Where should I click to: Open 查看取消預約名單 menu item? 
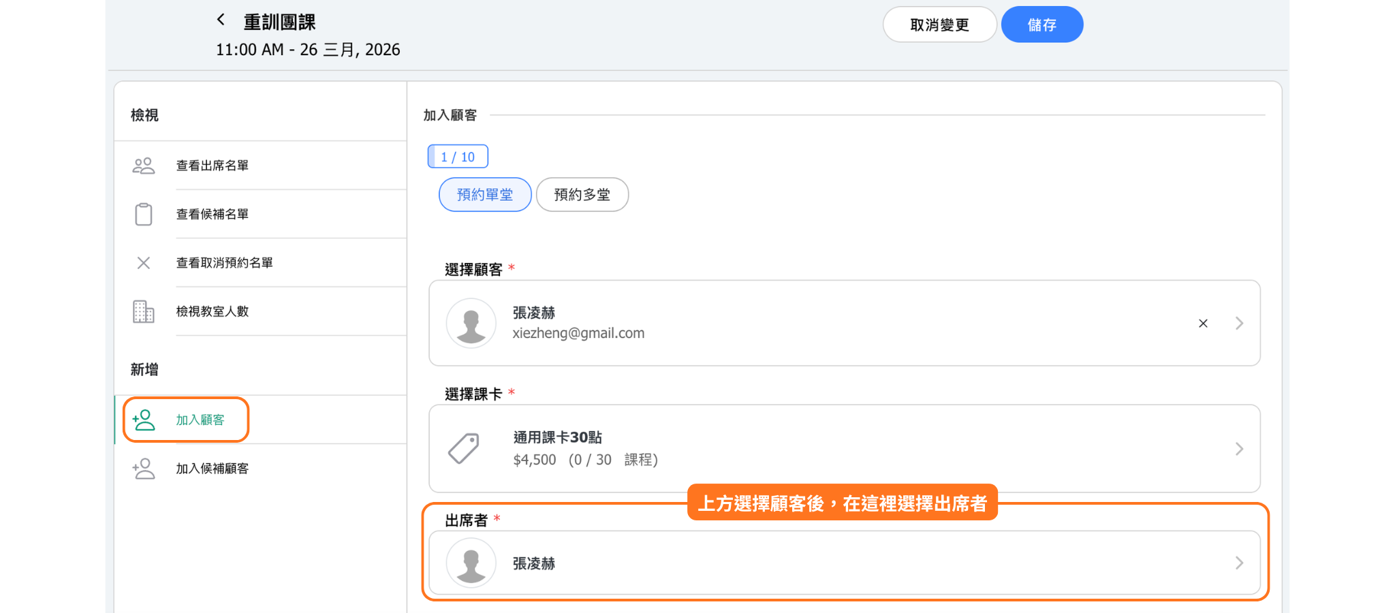pos(224,263)
